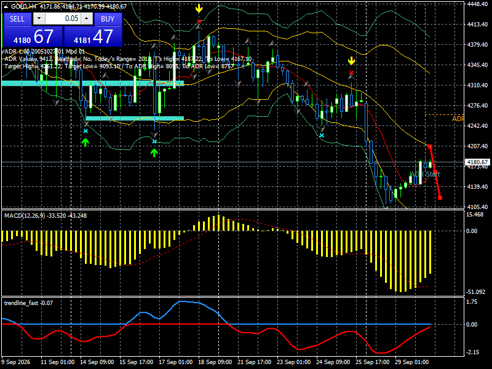
Task: Click the buy price panel showing 4181 47
Action: click(x=93, y=37)
